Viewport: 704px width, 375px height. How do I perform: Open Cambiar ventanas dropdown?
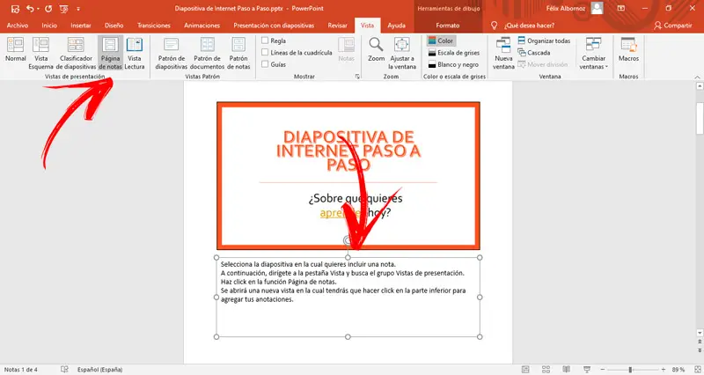(593, 53)
